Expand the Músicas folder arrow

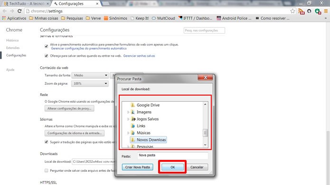tap(128, 133)
